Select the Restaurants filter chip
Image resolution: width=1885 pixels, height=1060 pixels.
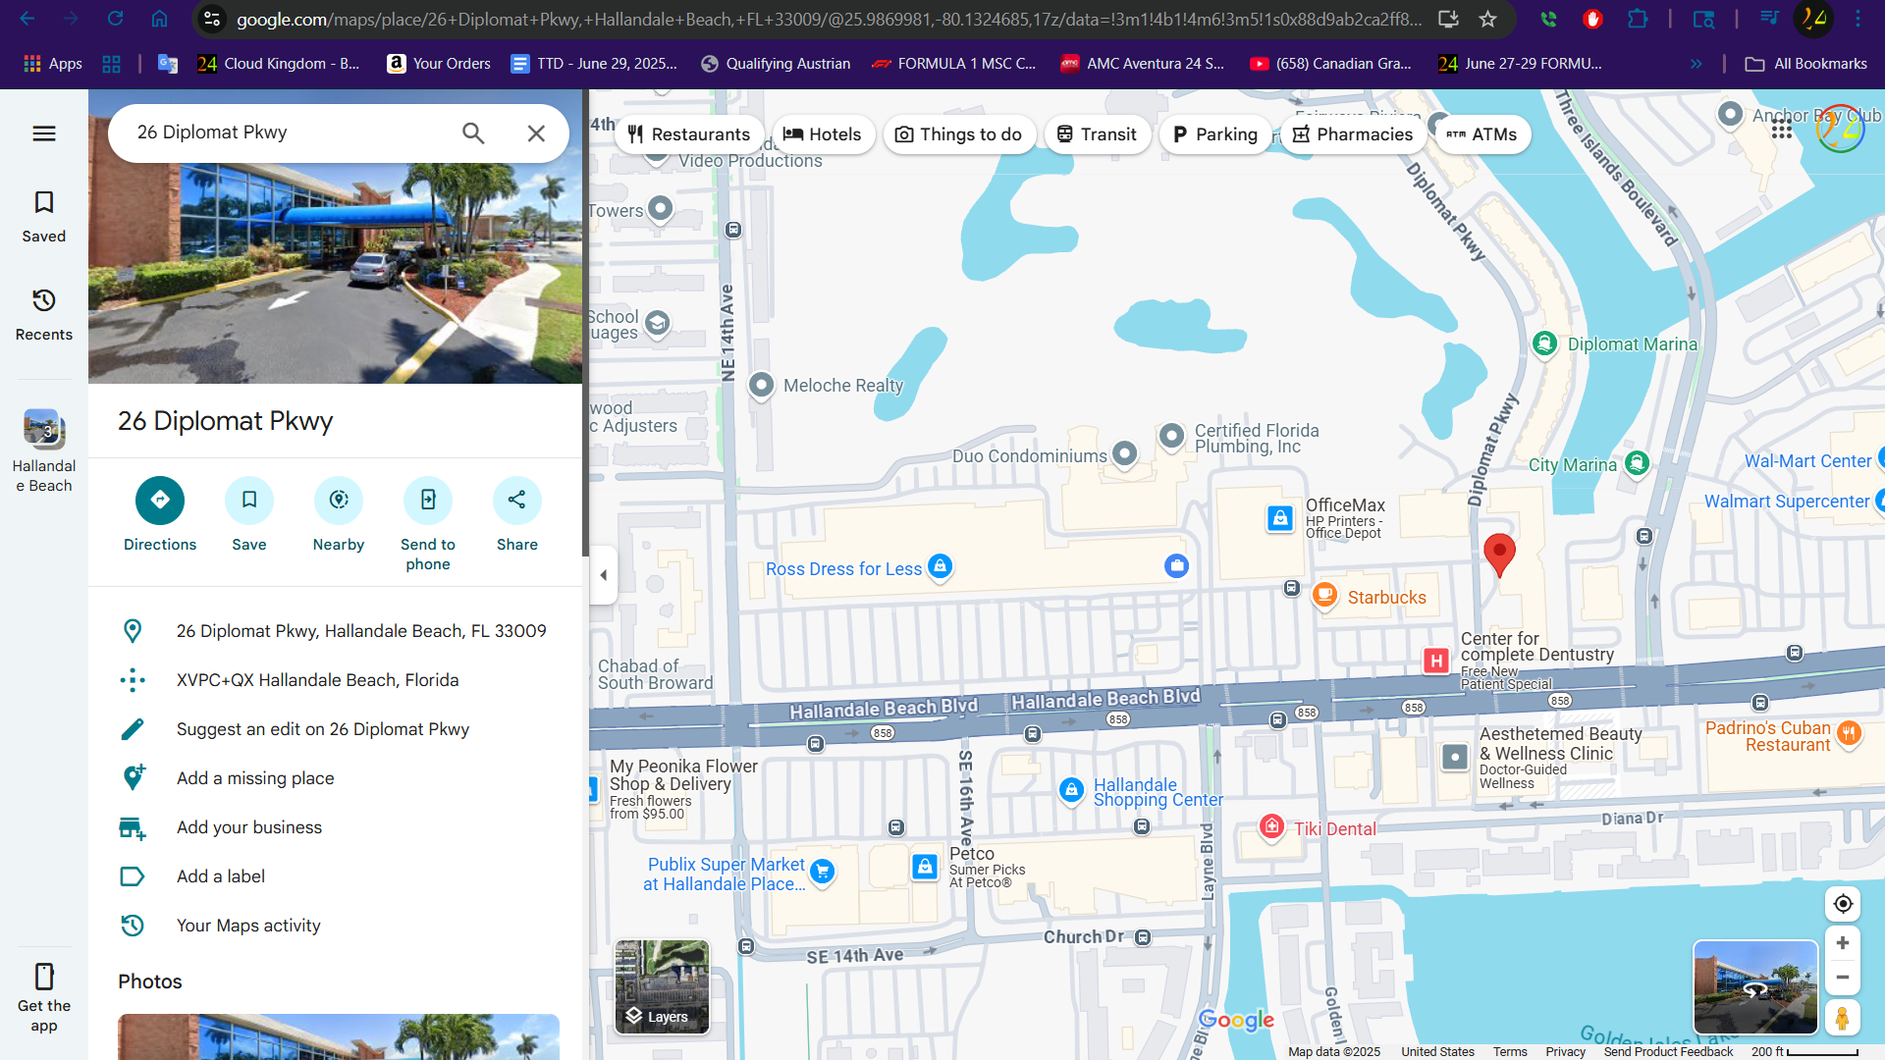pyautogui.click(x=689, y=134)
